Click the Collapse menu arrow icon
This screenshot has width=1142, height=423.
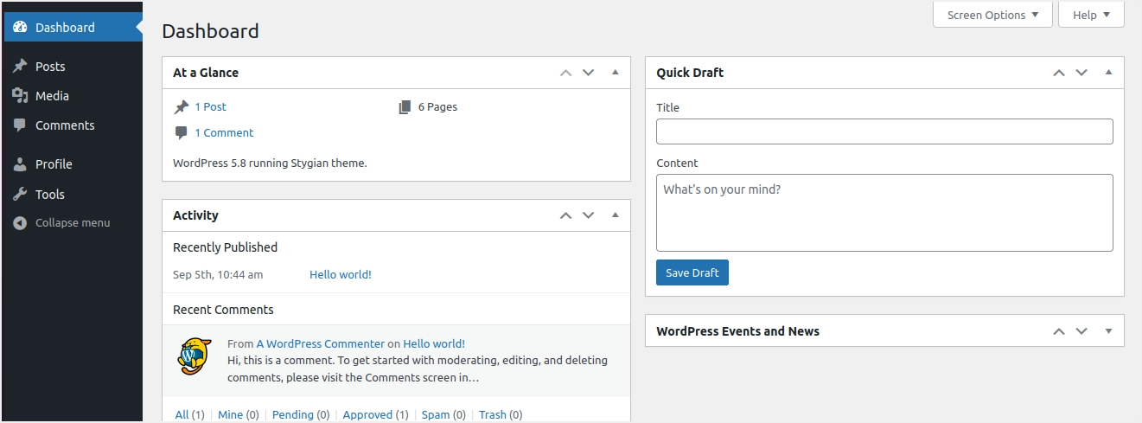pyautogui.click(x=20, y=223)
